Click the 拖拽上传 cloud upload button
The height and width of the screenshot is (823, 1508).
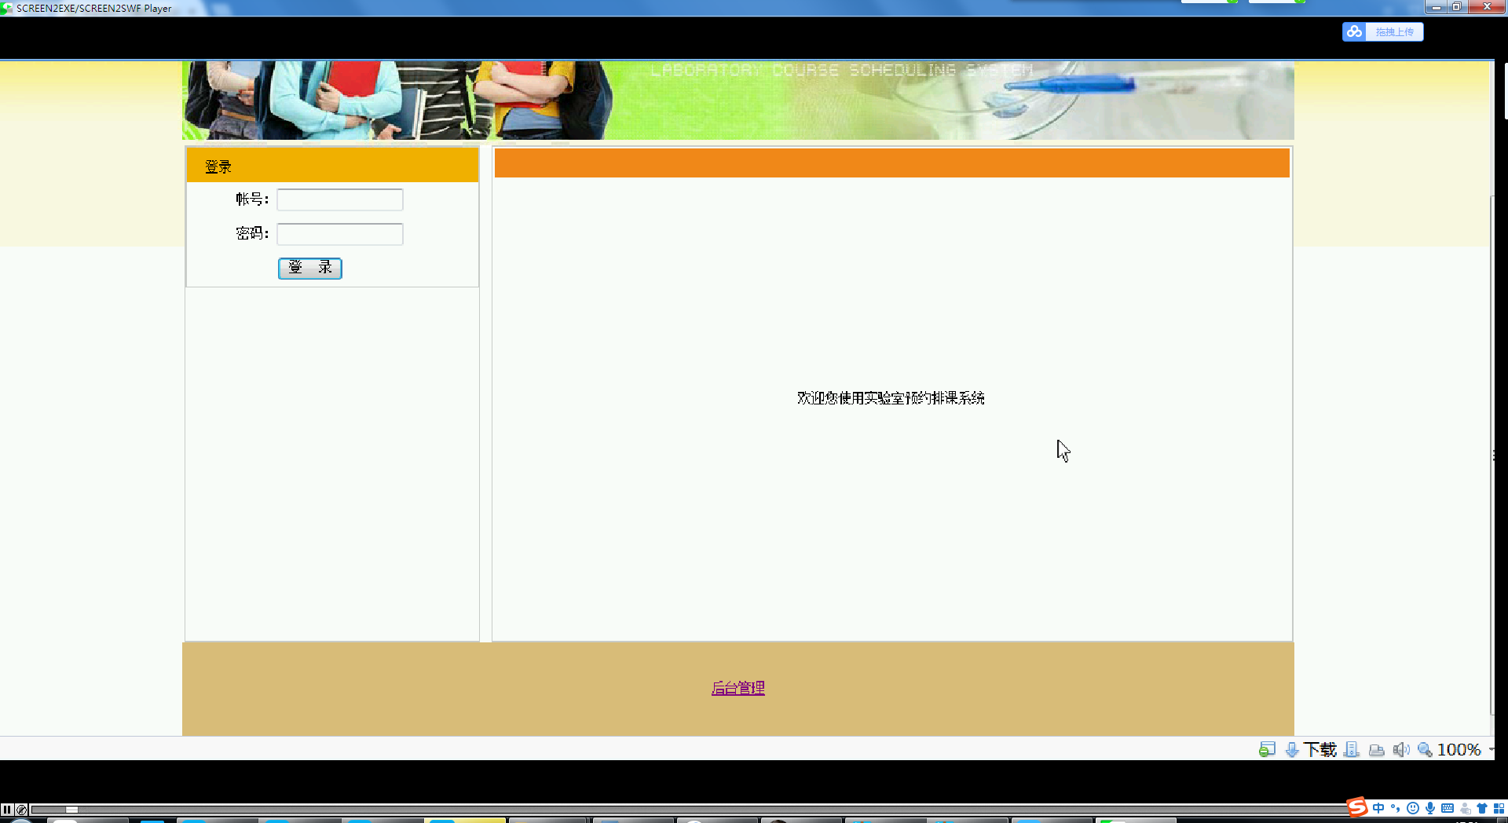point(1383,31)
